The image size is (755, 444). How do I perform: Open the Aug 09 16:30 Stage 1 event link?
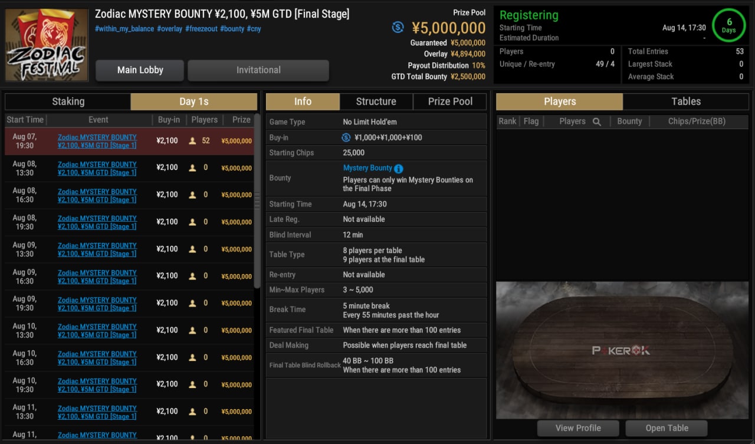(x=97, y=277)
